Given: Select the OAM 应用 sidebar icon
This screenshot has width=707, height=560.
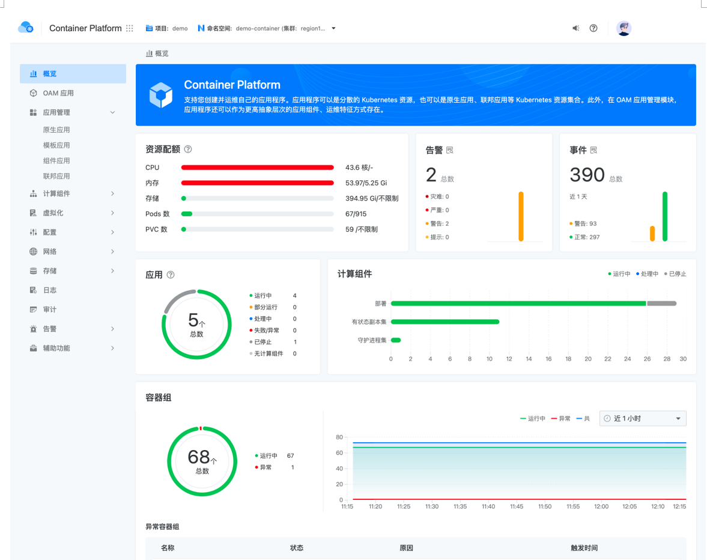Looking at the screenshot, I should tap(34, 93).
